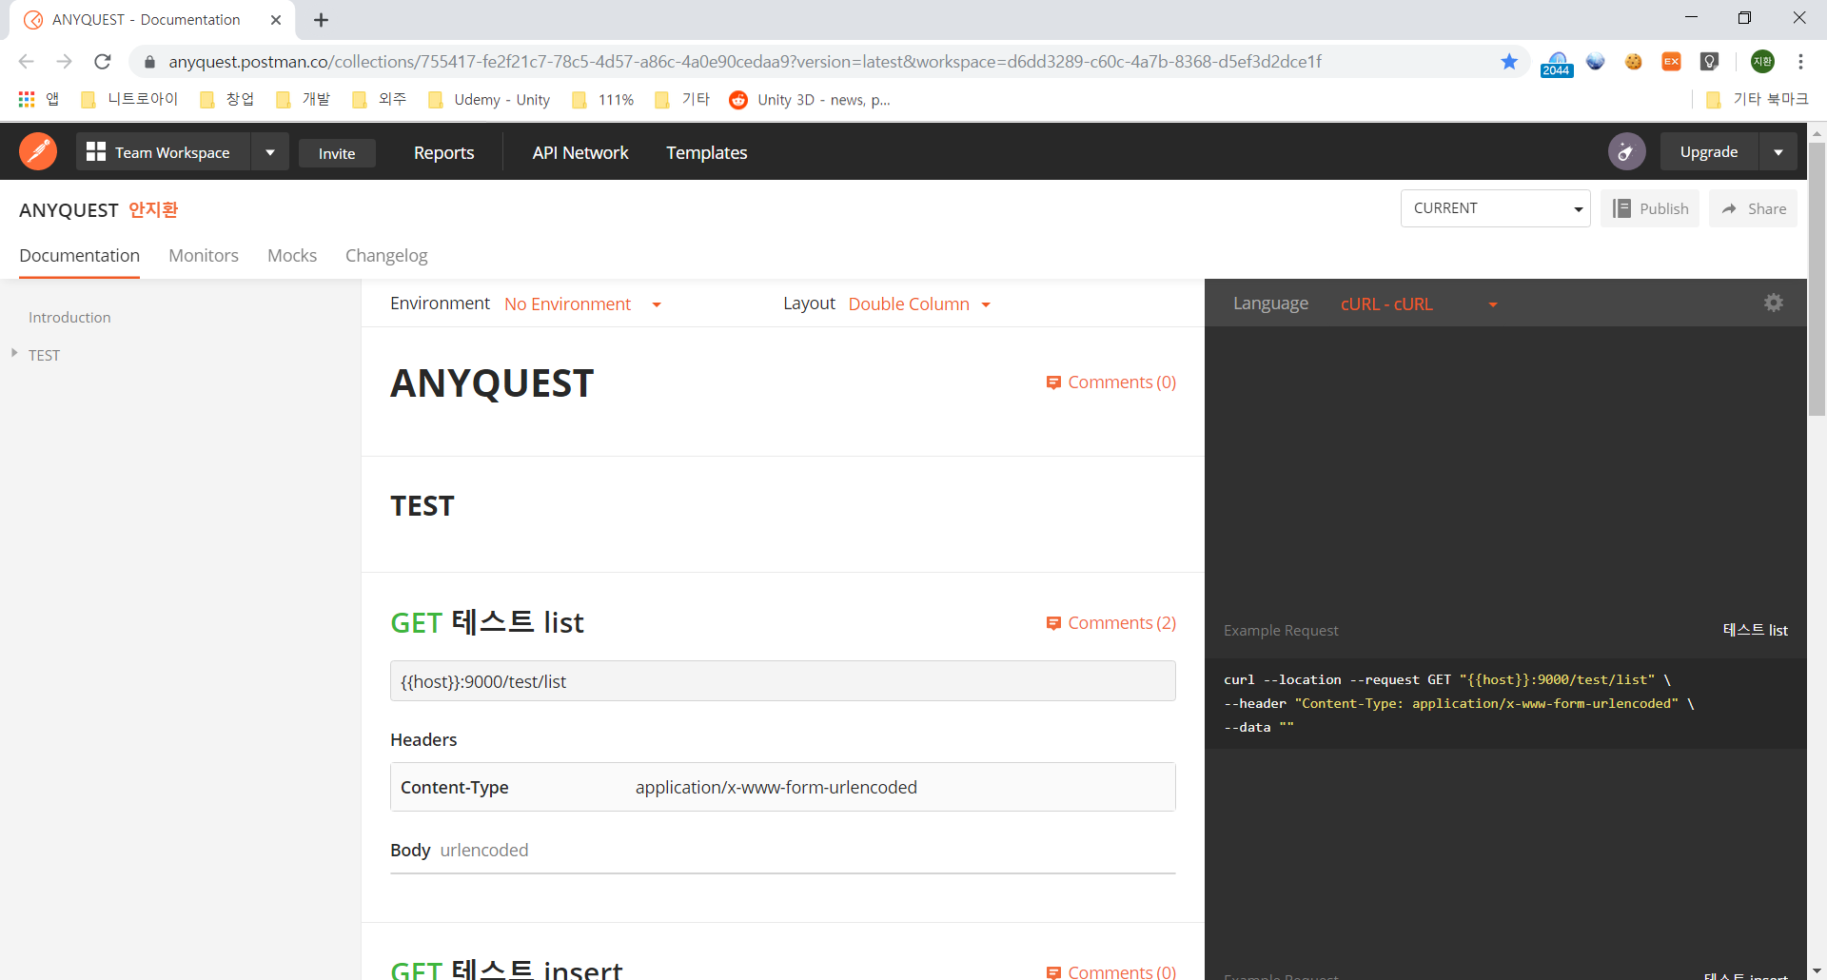Open the Chrome profile avatar
This screenshot has width=1827, height=980.
pos(1762,62)
